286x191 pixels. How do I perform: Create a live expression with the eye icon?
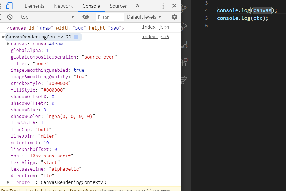tap(86, 17)
